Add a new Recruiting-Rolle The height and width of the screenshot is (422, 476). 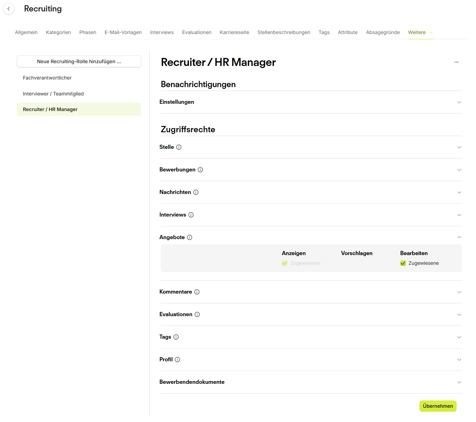pyautogui.click(x=79, y=61)
